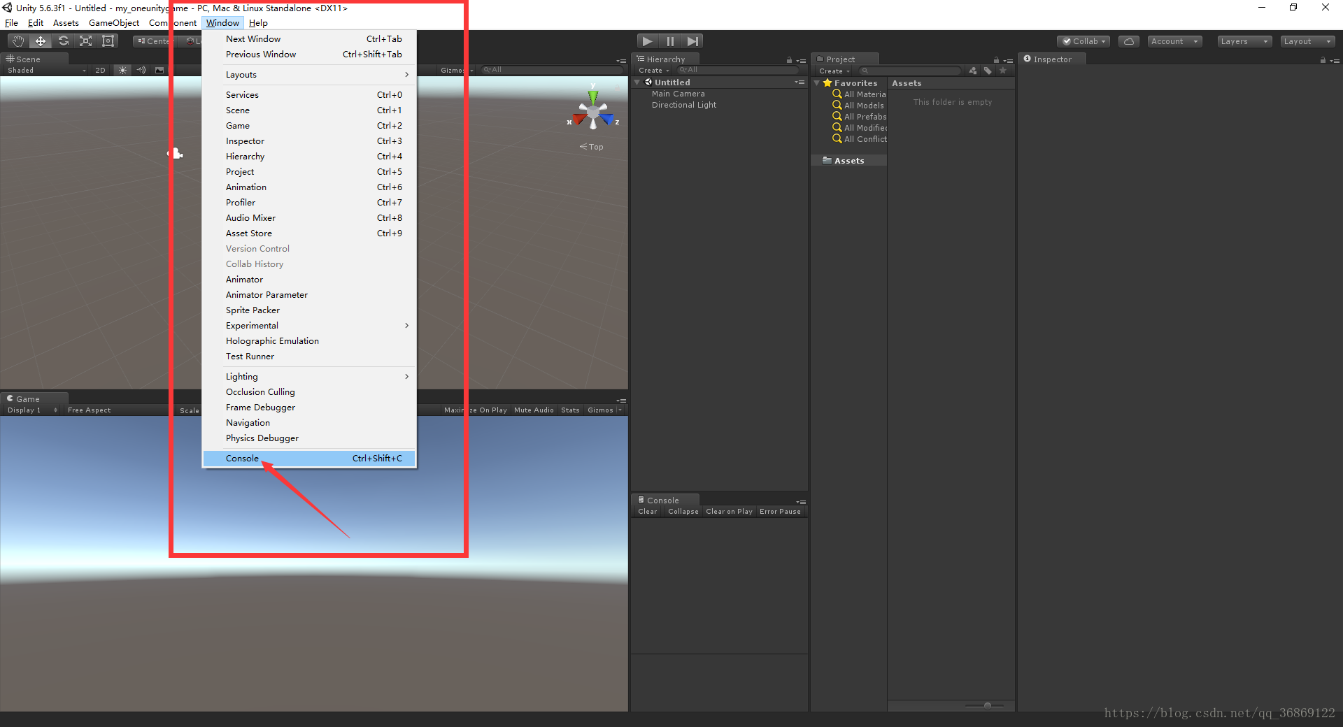Viewport: 1343px width, 727px height.
Task: Open Game view Gizmos dropdown
Action: point(604,410)
